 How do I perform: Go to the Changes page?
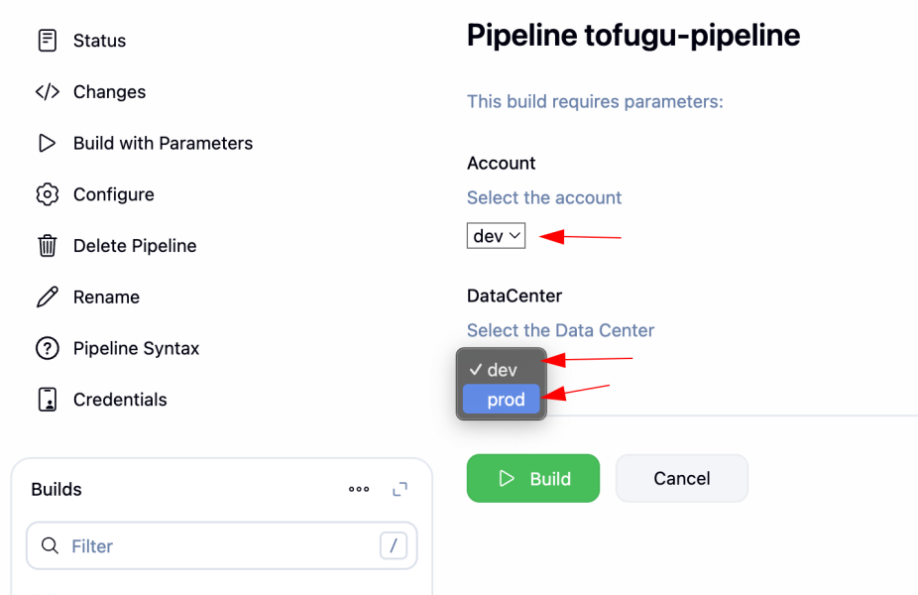click(109, 92)
